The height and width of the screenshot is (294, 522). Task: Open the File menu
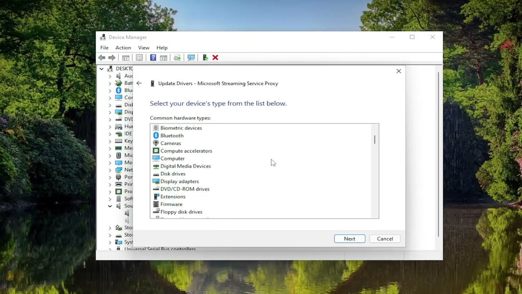(x=104, y=48)
